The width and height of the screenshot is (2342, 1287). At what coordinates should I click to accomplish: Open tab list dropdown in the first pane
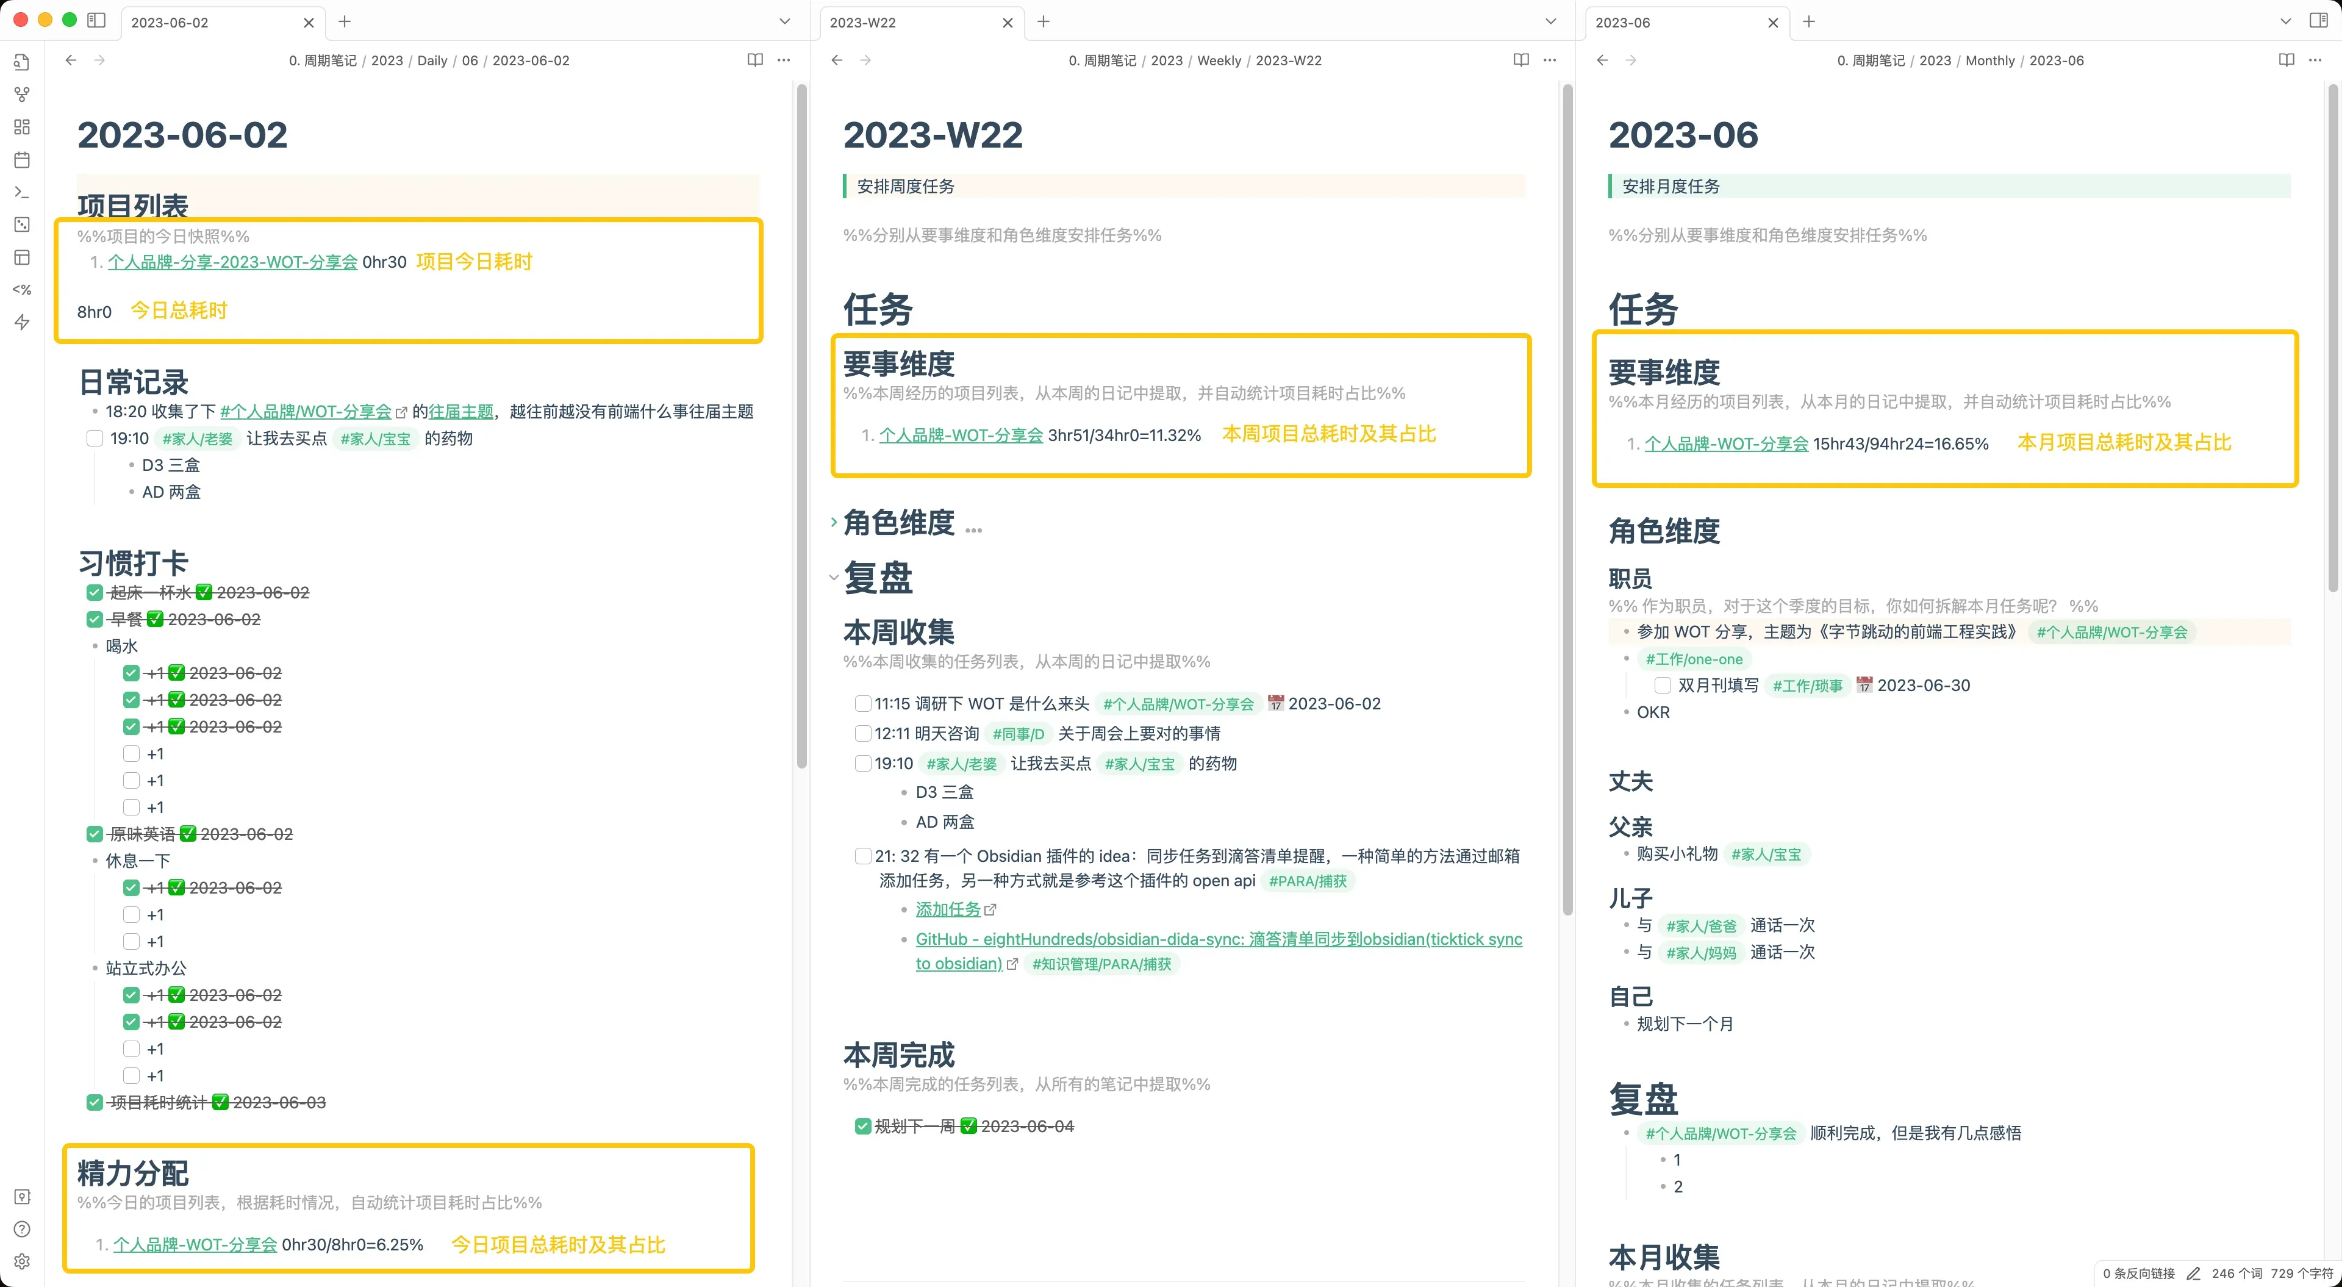coord(784,22)
